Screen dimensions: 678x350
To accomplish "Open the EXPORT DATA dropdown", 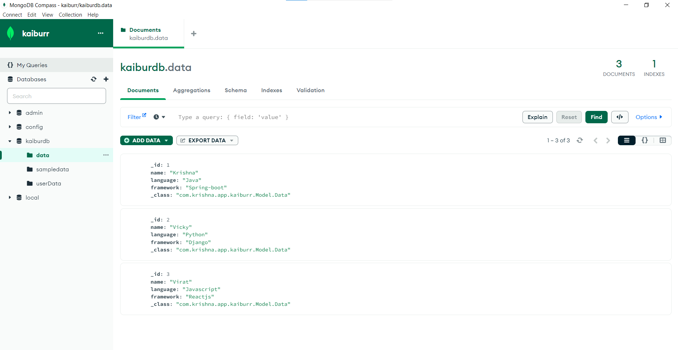I will [232, 140].
